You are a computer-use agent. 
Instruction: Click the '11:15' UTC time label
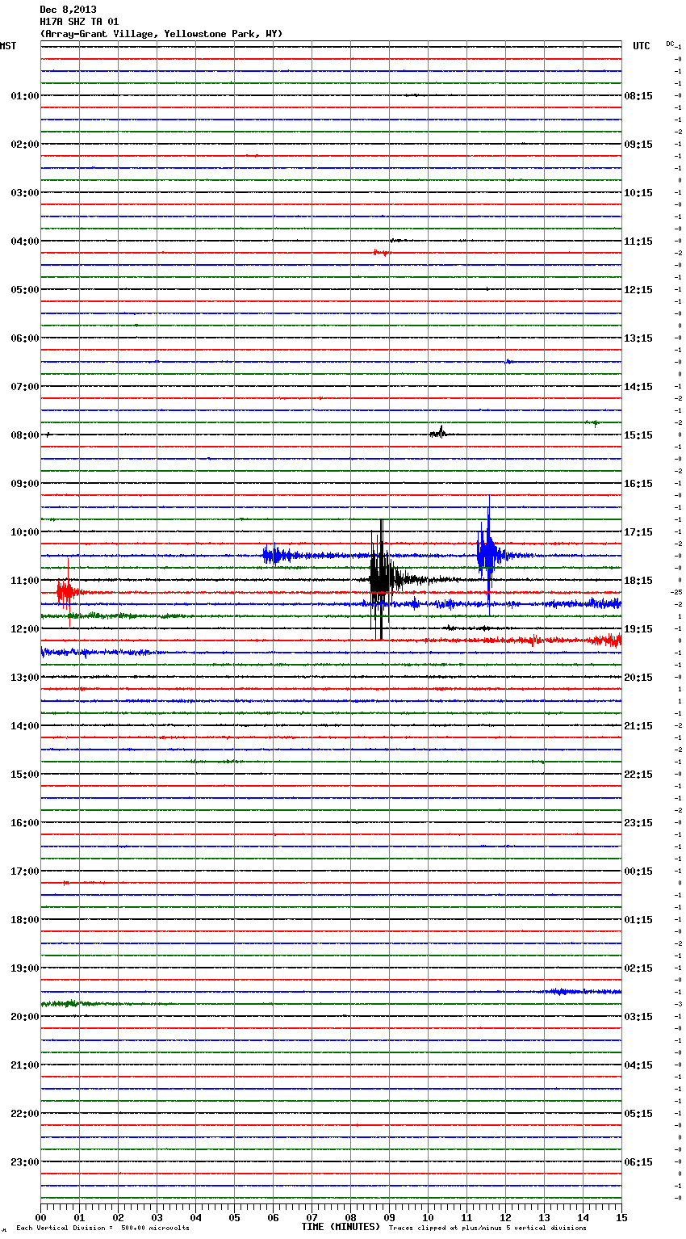(638, 241)
